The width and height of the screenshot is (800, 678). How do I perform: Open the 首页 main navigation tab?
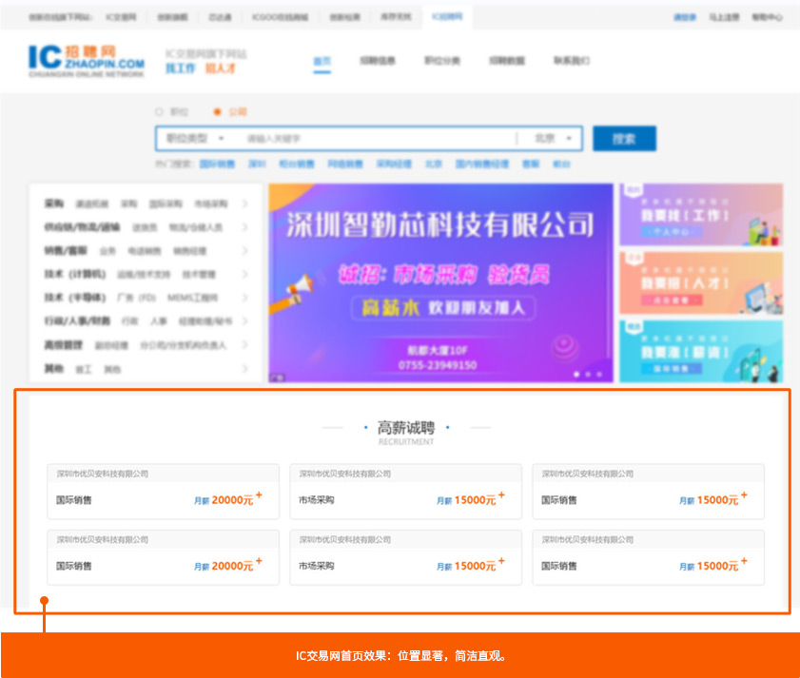[x=322, y=61]
